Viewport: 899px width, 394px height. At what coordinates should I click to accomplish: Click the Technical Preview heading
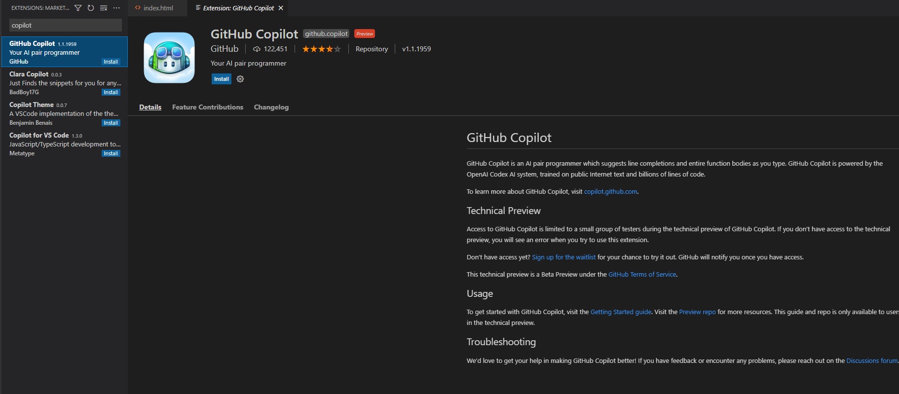(x=503, y=211)
